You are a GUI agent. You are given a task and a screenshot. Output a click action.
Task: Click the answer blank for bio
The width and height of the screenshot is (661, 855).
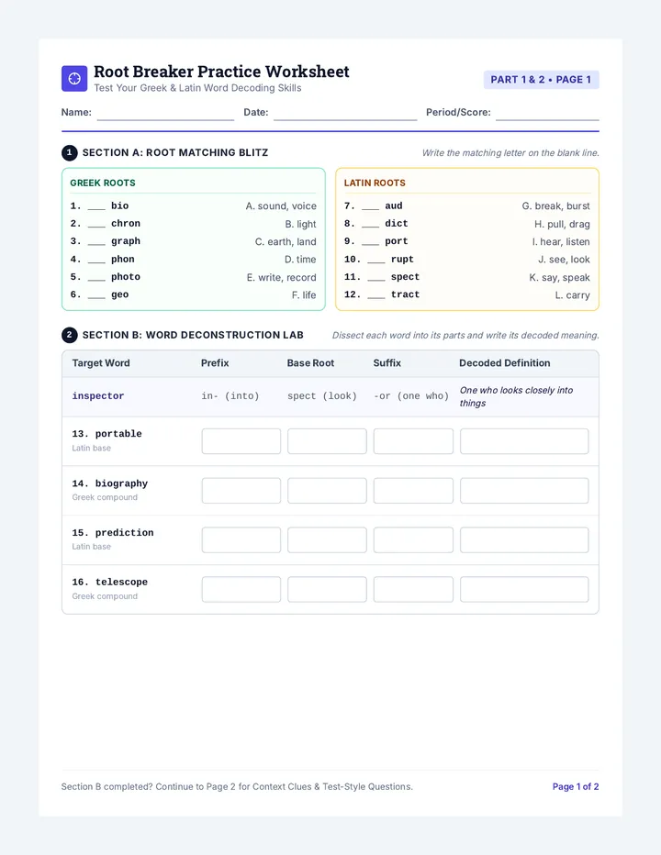coord(96,209)
